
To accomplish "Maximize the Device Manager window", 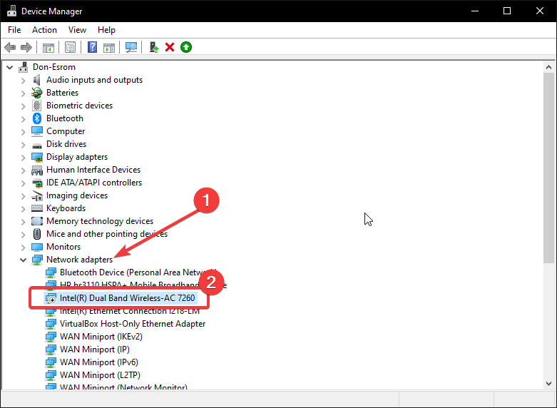I will click(507, 11).
